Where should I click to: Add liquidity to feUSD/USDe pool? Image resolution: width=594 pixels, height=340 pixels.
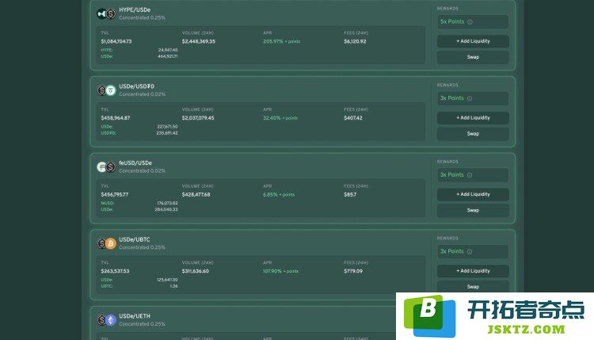(x=473, y=194)
